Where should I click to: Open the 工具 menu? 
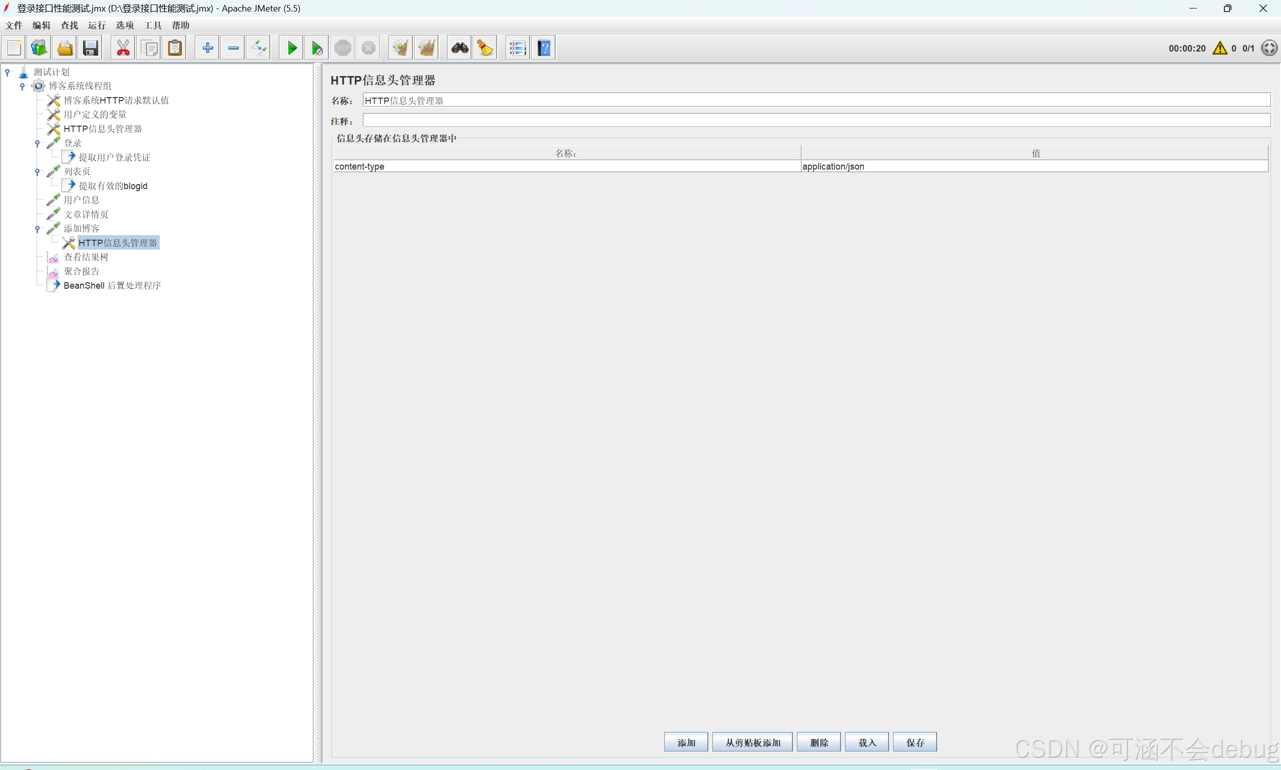tap(153, 25)
